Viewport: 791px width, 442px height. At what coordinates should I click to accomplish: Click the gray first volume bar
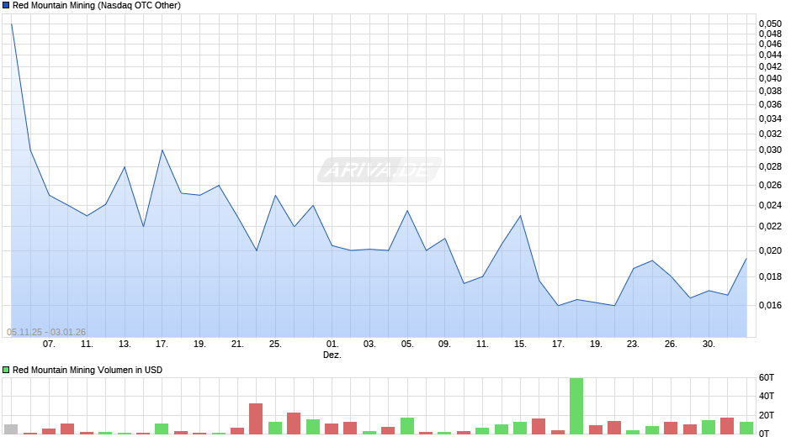(x=11, y=429)
